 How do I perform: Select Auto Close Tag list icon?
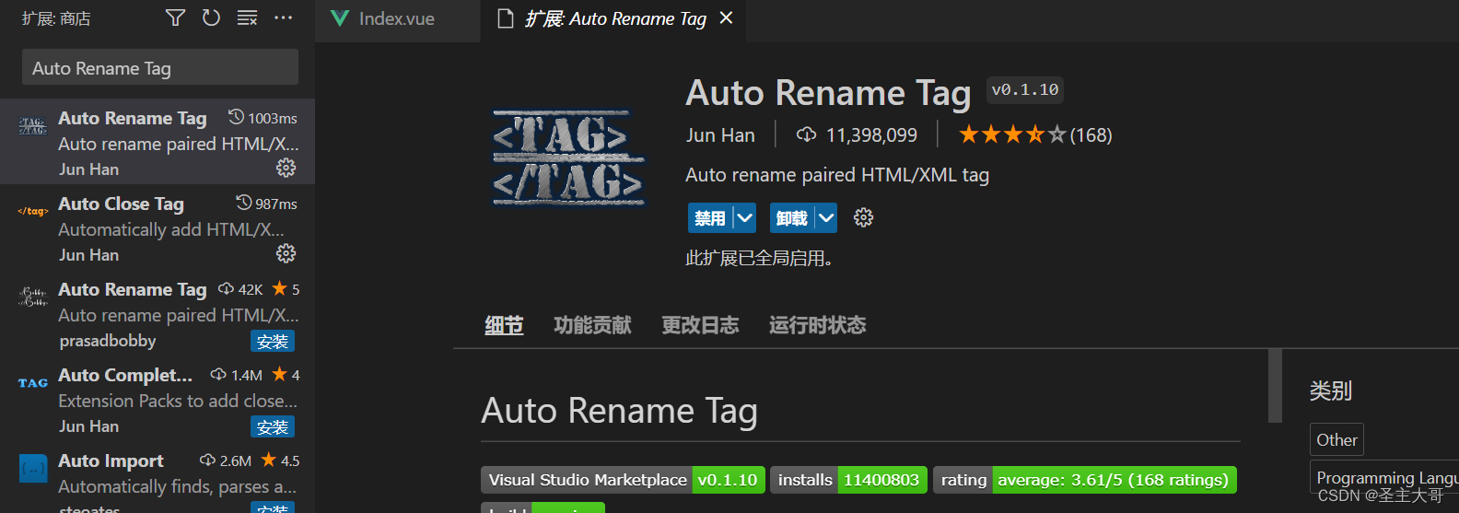point(33,211)
